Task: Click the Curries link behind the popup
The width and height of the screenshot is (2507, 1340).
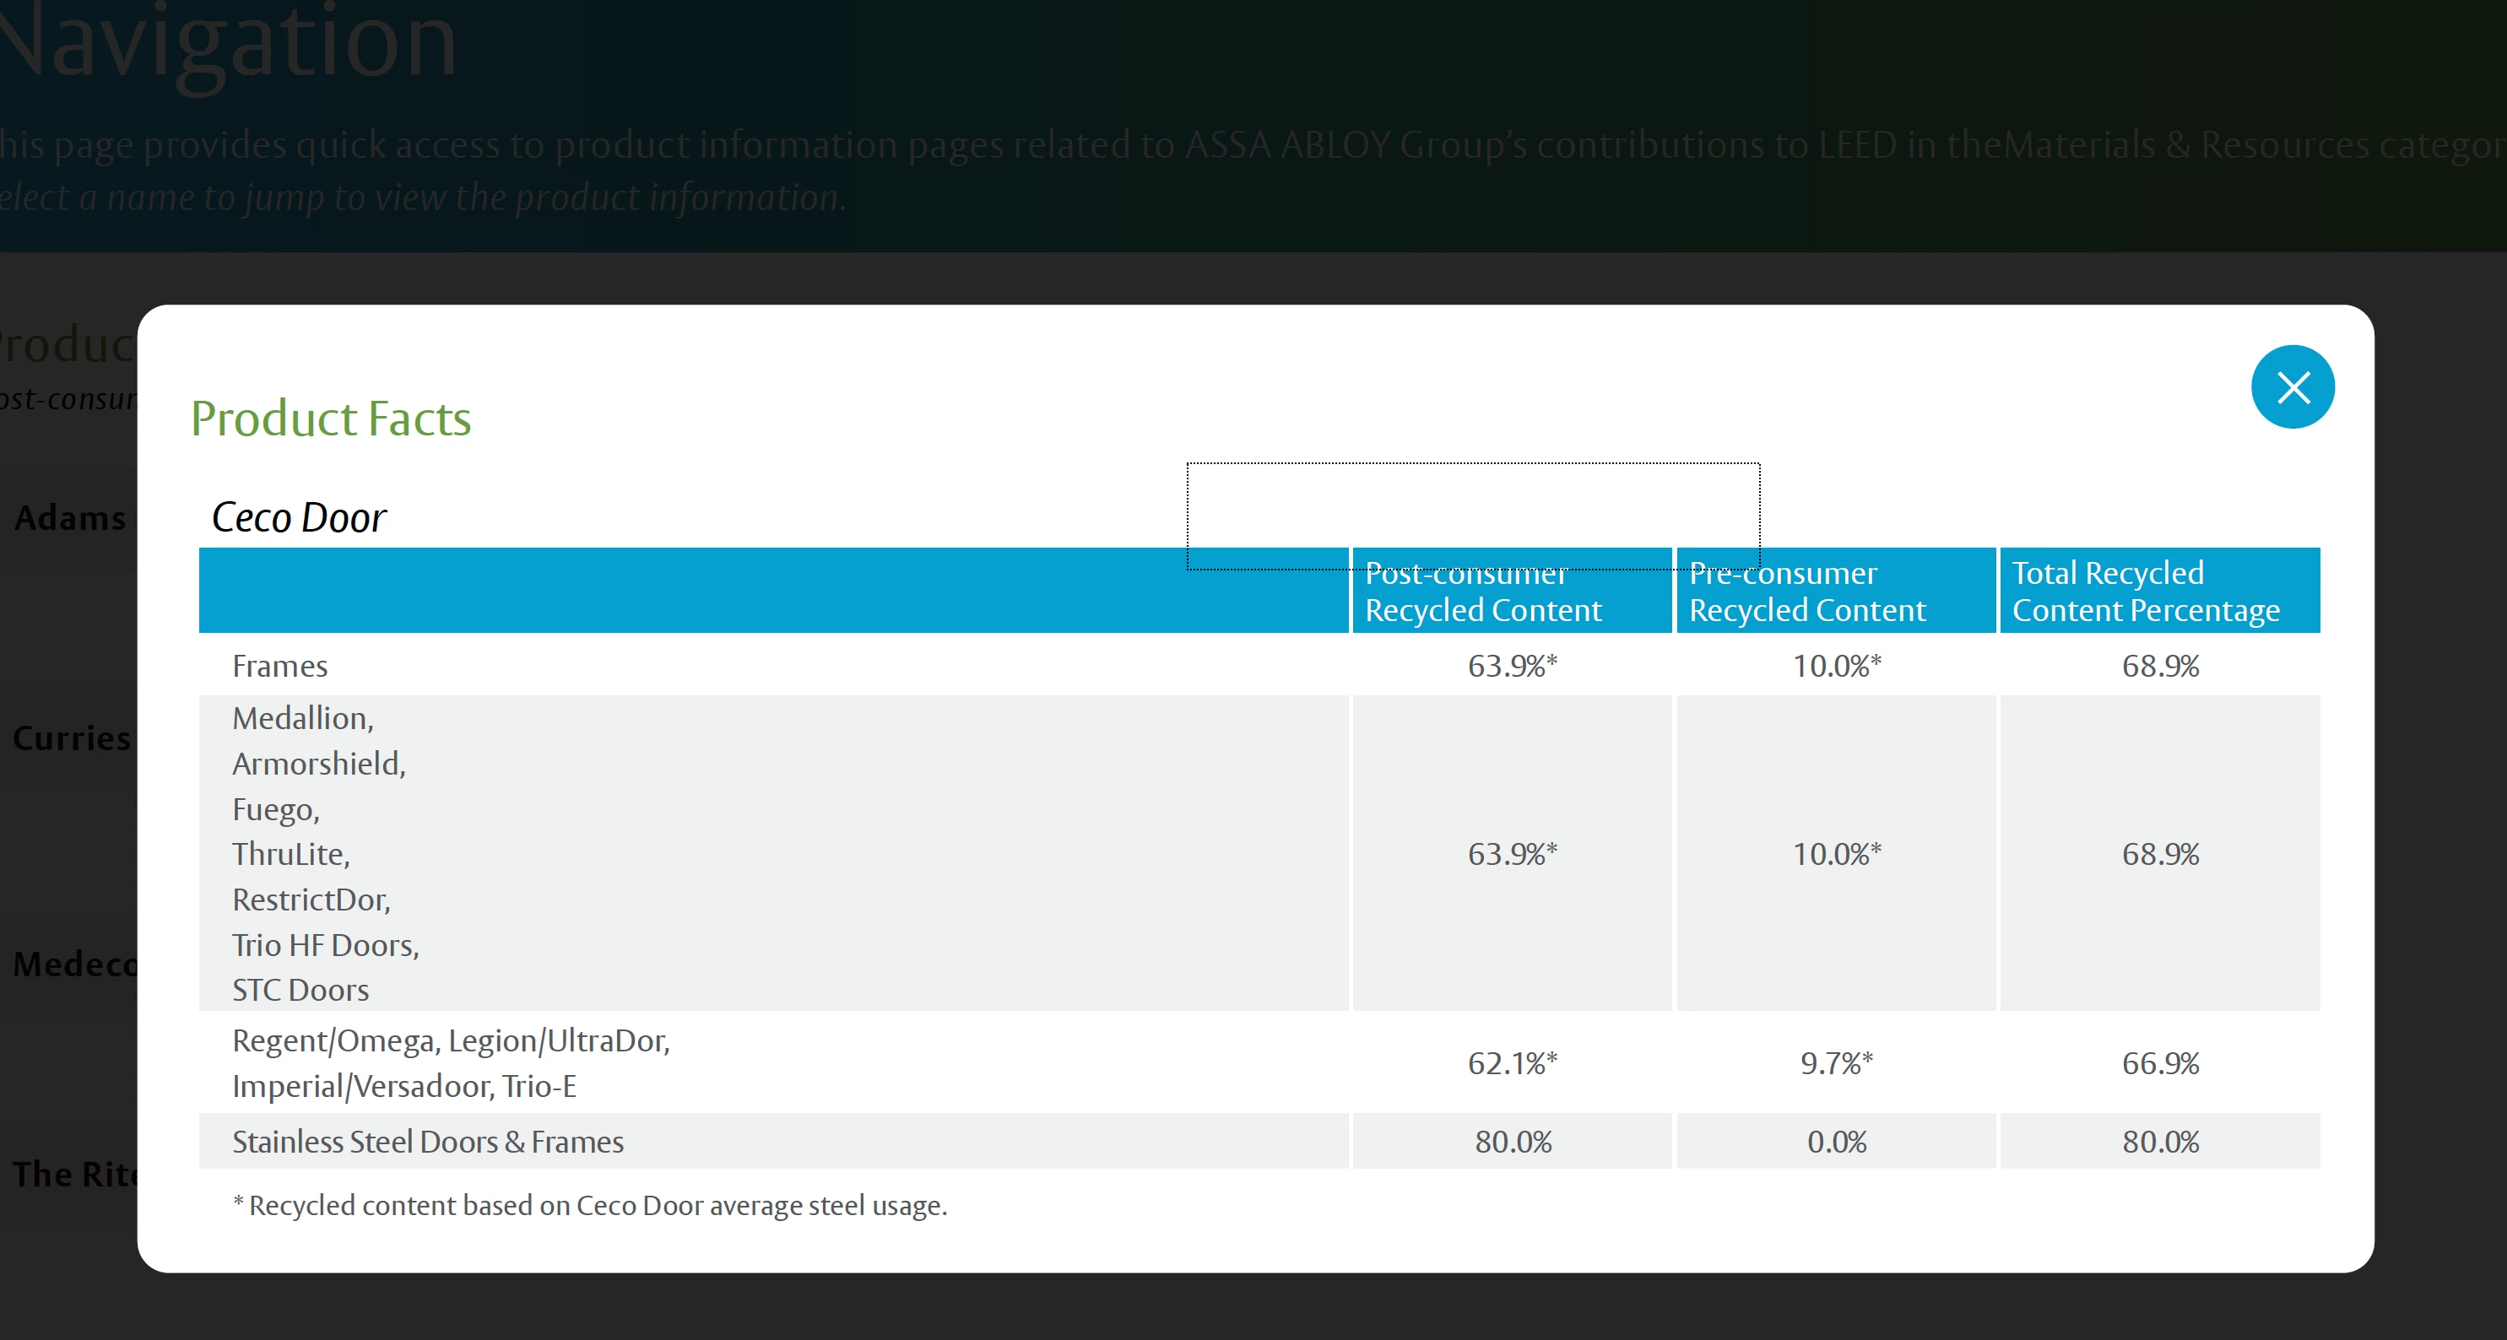Action: tap(71, 738)
